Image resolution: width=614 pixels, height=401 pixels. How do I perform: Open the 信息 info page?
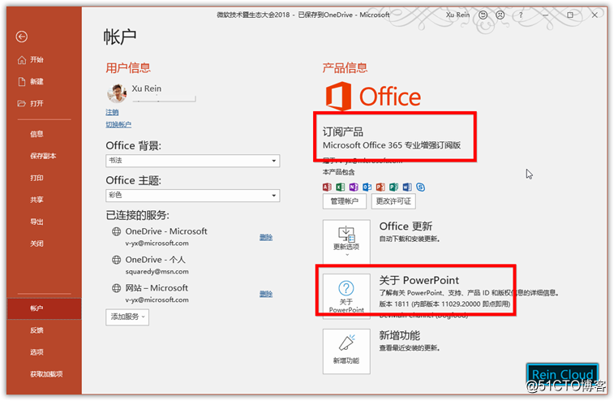click(36, 134)
